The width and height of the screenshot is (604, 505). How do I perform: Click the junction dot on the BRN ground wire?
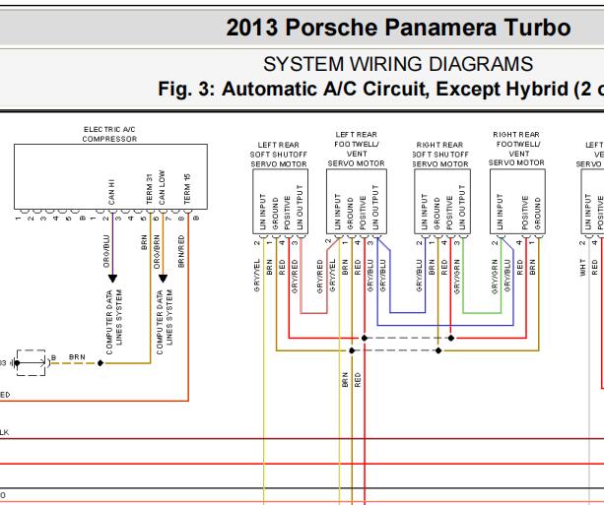[101, 363]
